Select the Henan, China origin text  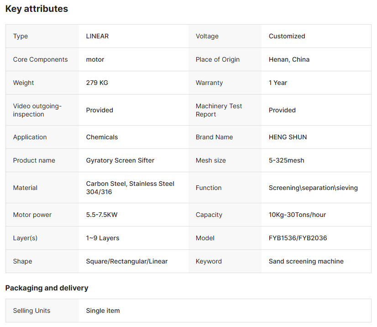click(x=289, y=59)
